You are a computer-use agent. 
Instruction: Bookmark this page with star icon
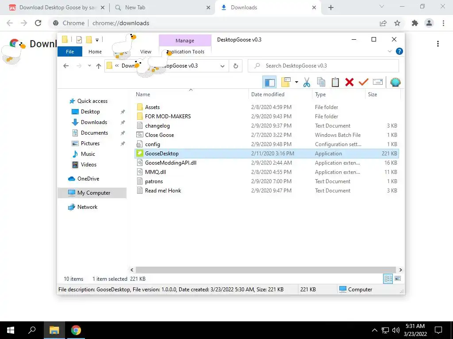[397, 23]
